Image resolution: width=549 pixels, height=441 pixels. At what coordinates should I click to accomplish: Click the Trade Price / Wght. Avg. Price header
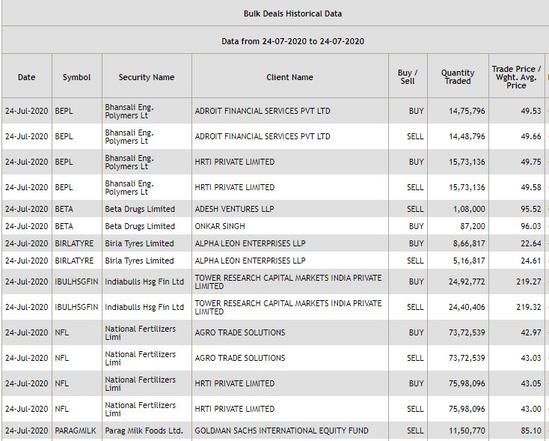click(x=516, y=77)
